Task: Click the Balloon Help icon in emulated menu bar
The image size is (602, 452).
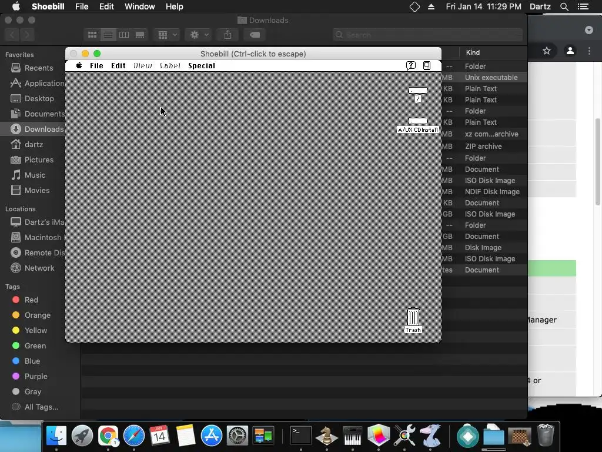Action: pos(411,65)
